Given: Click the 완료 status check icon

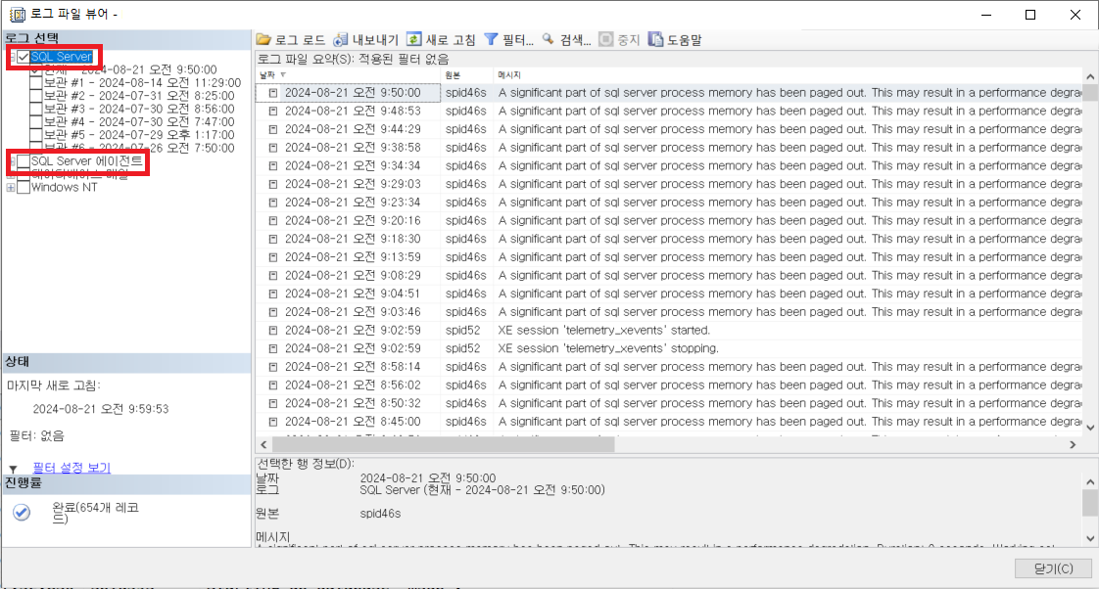Looking at the screenshot, I should [x=22, y=513].
